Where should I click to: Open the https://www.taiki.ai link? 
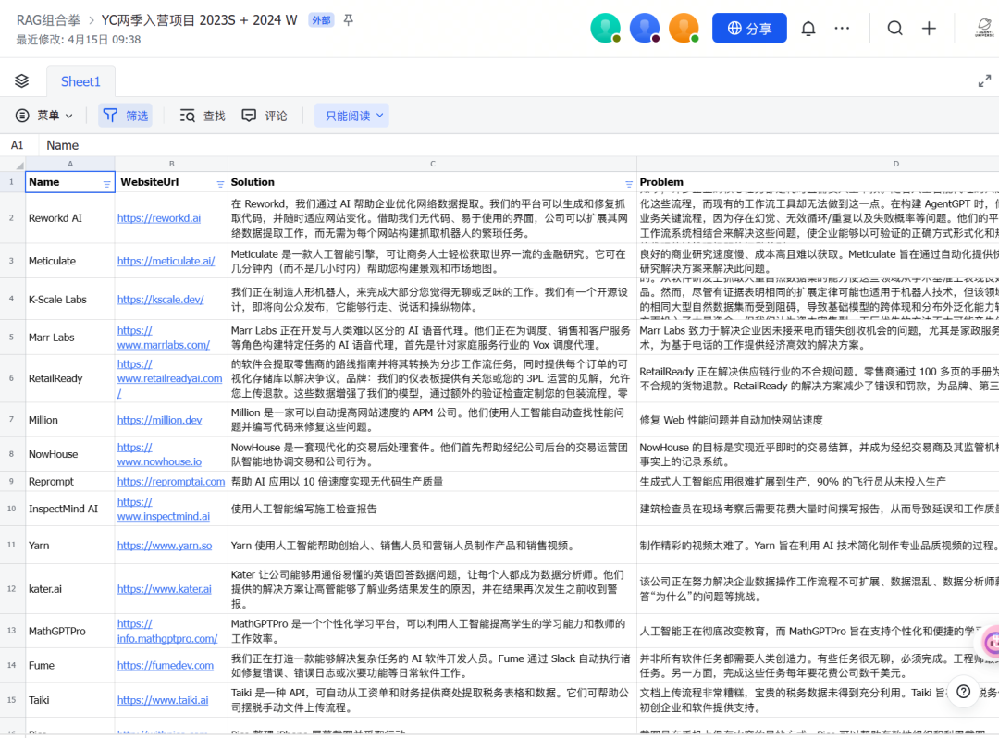tap(163, 700)
